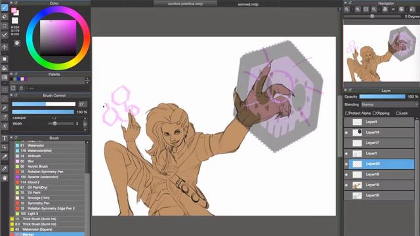Select the Fill rectangle tool

(x=5, y=59)
